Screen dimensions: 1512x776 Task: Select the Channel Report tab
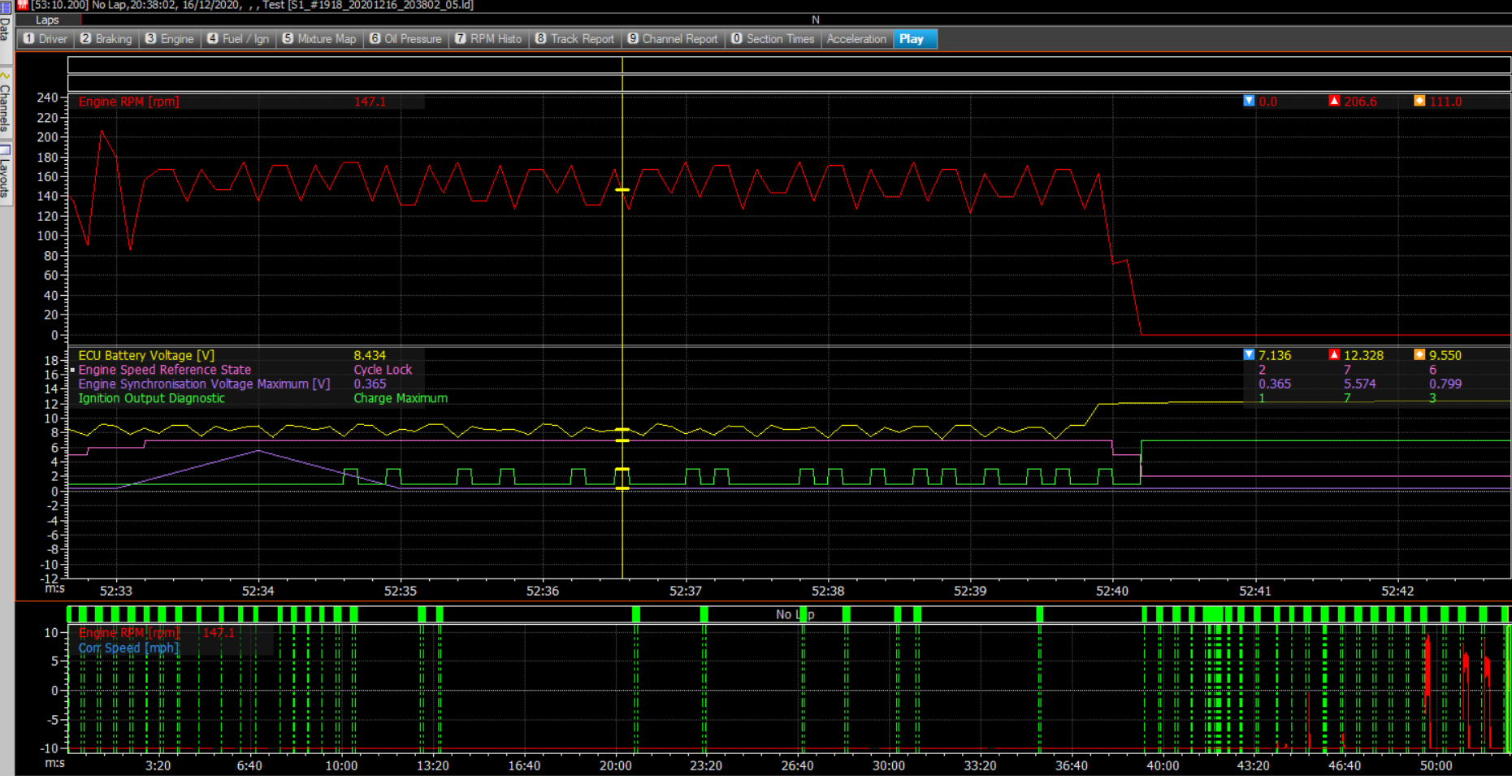click(x=673, y=39)
